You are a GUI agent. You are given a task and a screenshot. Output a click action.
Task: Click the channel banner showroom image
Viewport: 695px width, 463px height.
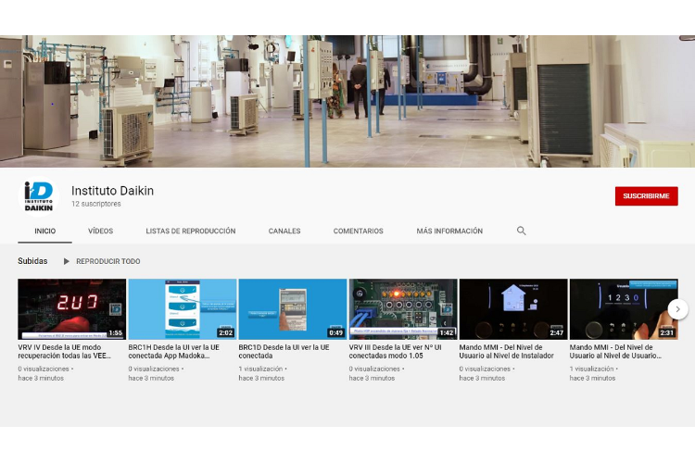click(x=347, y=102)
